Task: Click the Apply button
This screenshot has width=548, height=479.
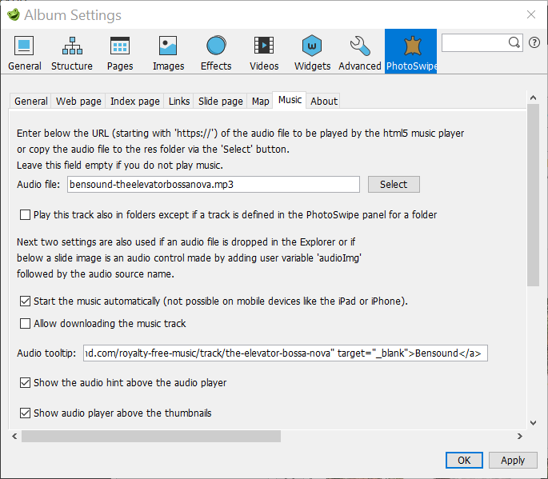Action: click(512, 460)
